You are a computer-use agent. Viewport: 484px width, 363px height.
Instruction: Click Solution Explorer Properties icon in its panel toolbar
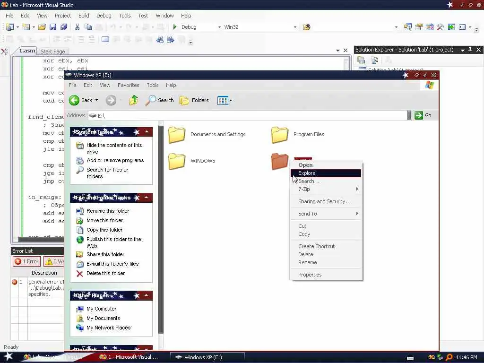click(361, 60)
